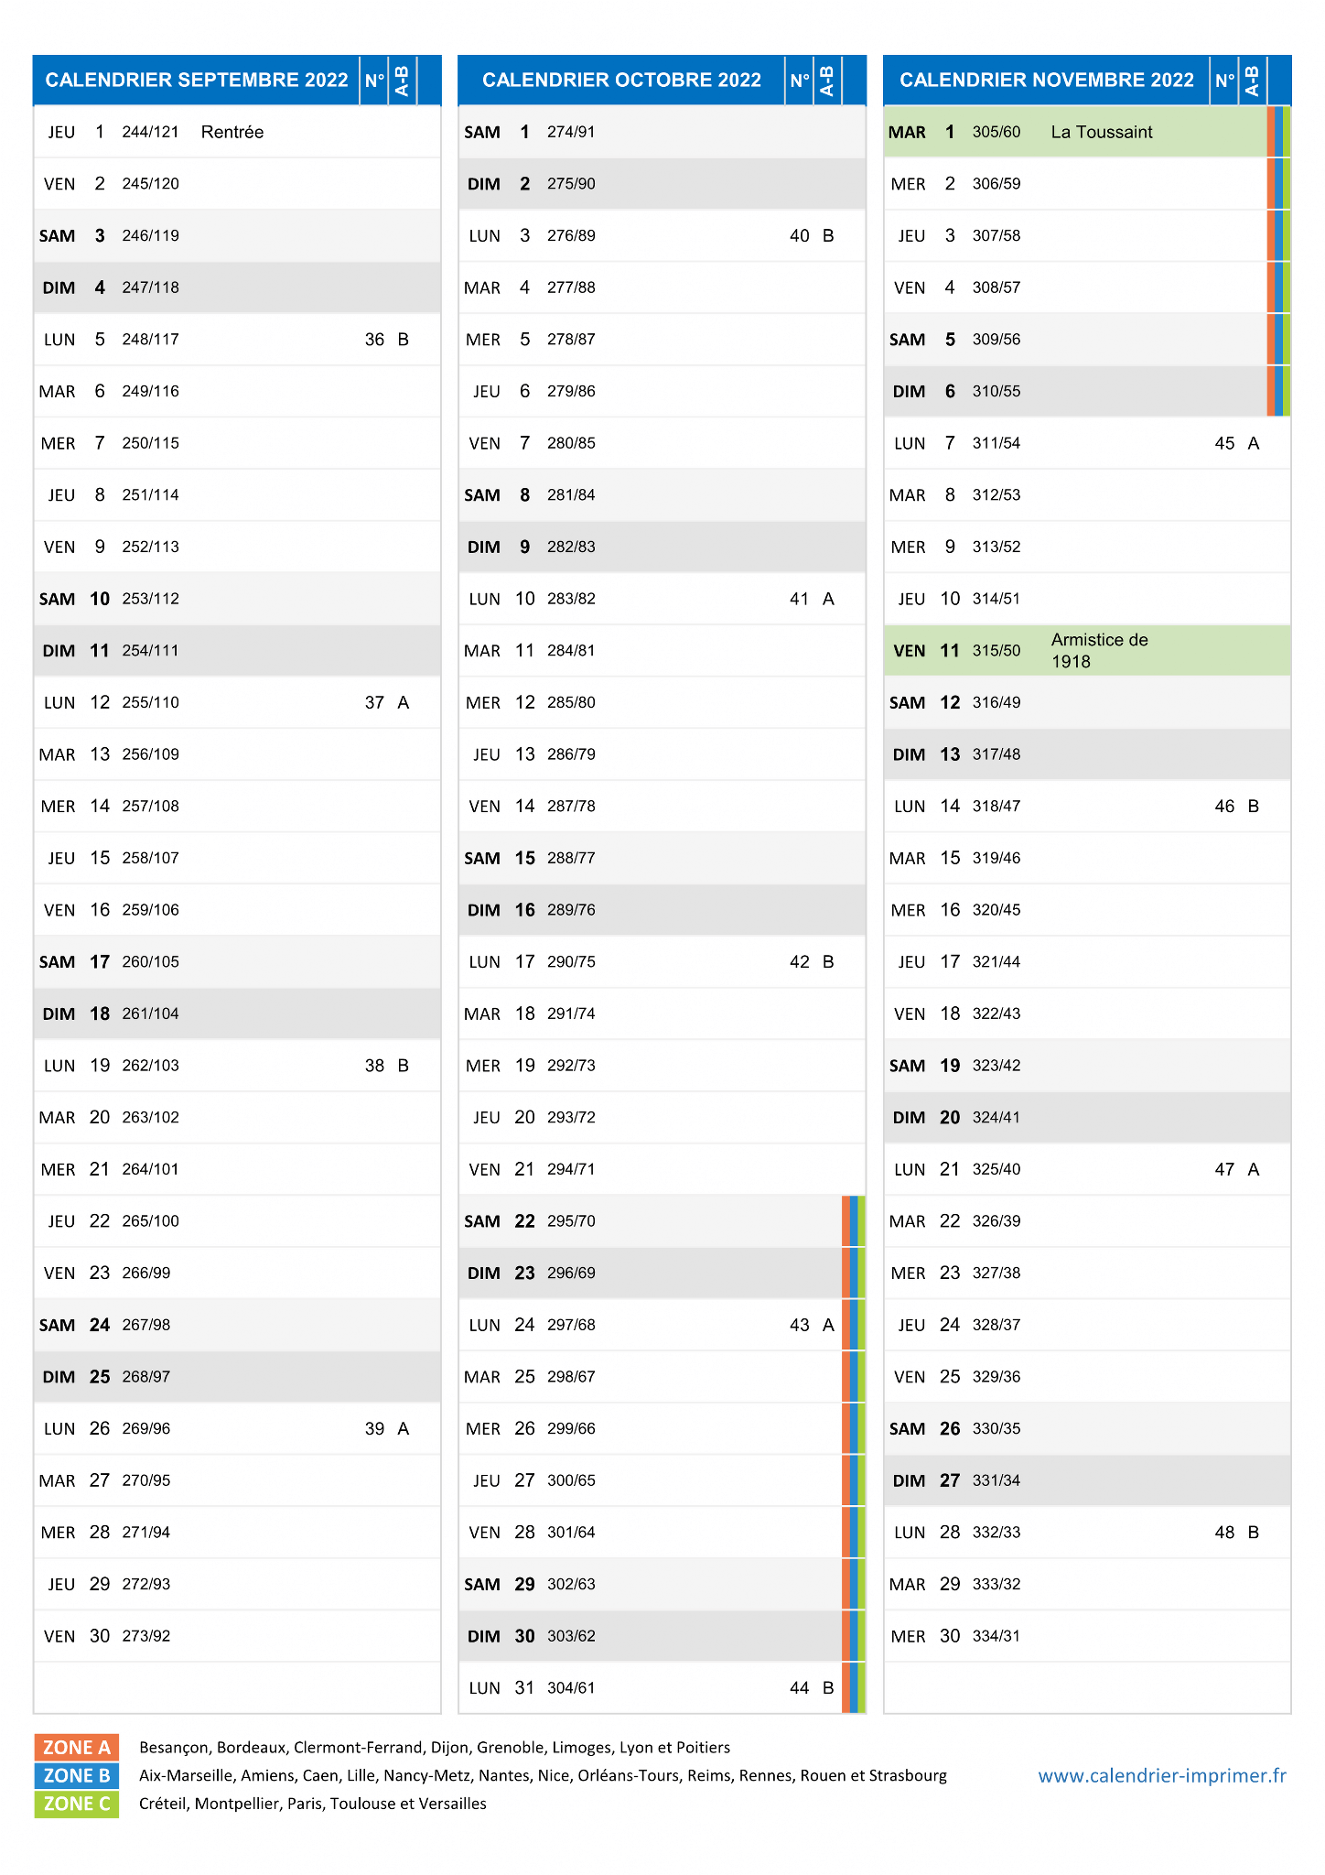
Task: Click the vacation color bars on 22 October
Action: [853, 1221]
